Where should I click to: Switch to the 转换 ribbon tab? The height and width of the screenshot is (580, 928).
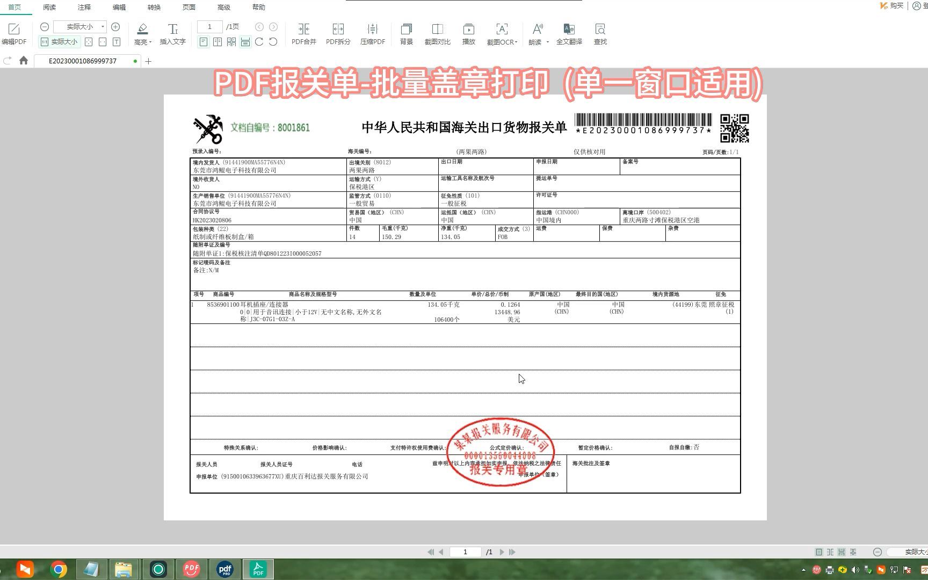(154, 7)
